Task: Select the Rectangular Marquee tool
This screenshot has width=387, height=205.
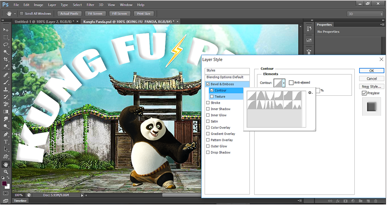Action: click(x=6, y=37)
